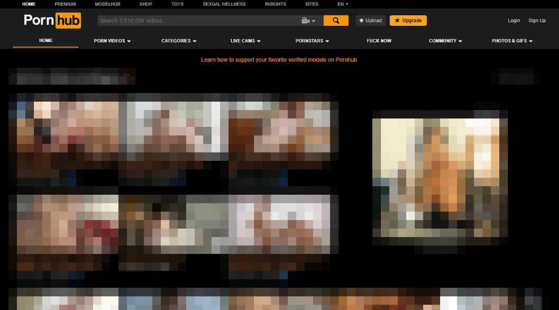Image resolution: width=559 pixels, height=310 pixels.
Task: Expand the Categories dropdown menu
Action: point(179,41)
